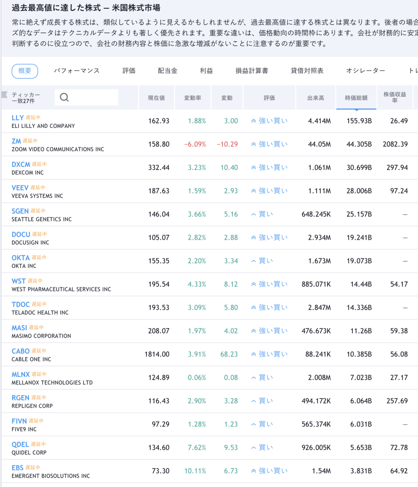Click SEATTLE GENETICS INC name
The image size is (418, 487).
42,220
